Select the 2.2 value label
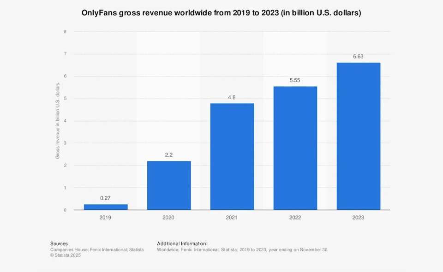This screenshot has width=443, height=272. click(169, 155)
